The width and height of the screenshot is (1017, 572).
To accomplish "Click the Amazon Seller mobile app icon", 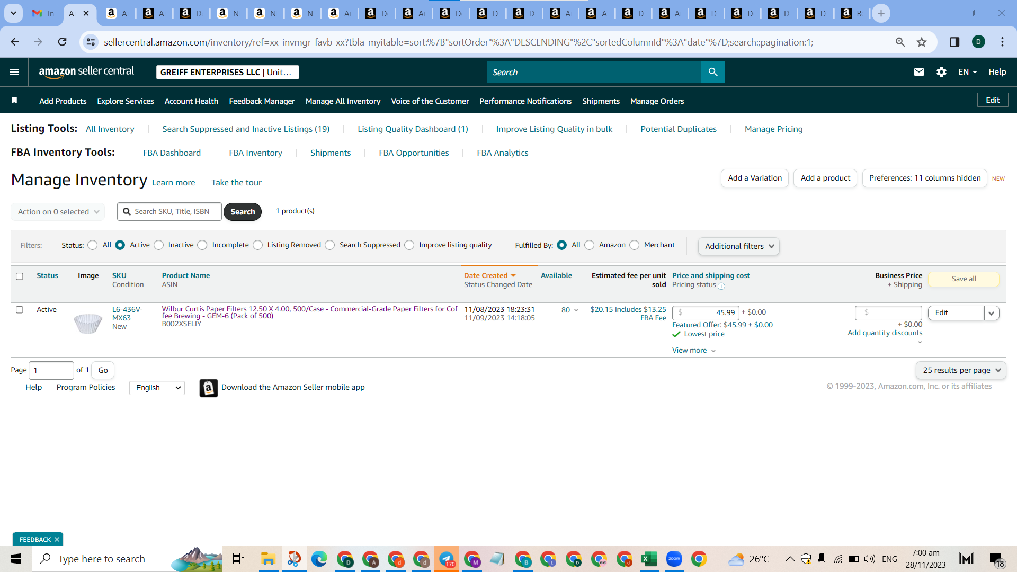I will pos(209,388).
